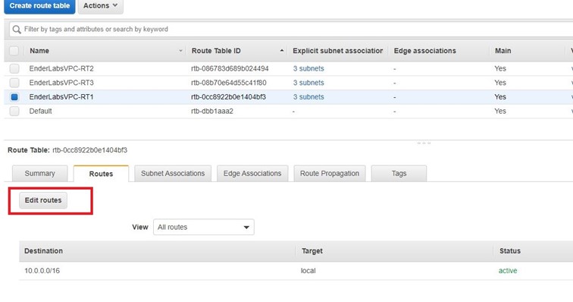Check the EnderLabsVPC-RT2 row checkbox
The height and width of the screenshot is (302, 573).
click(14, 68)
